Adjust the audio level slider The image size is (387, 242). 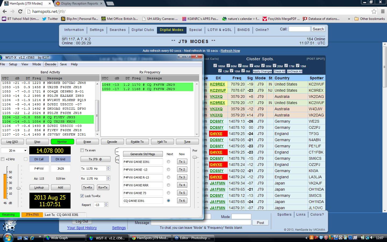point(19,188)
